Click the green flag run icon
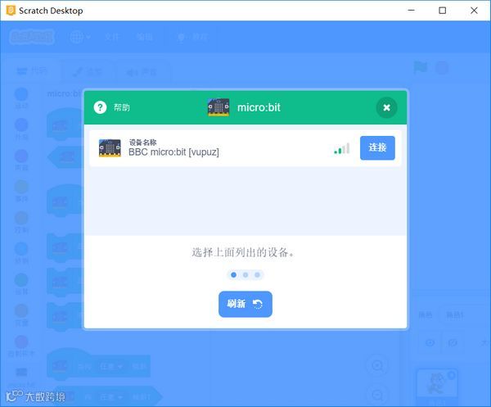This screenshot has height=407, width=491. [421, 68]
